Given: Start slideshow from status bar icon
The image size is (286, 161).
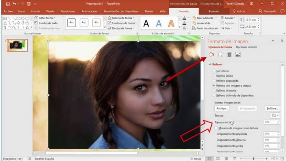Looking at the screenshot, I should (235, 159).
